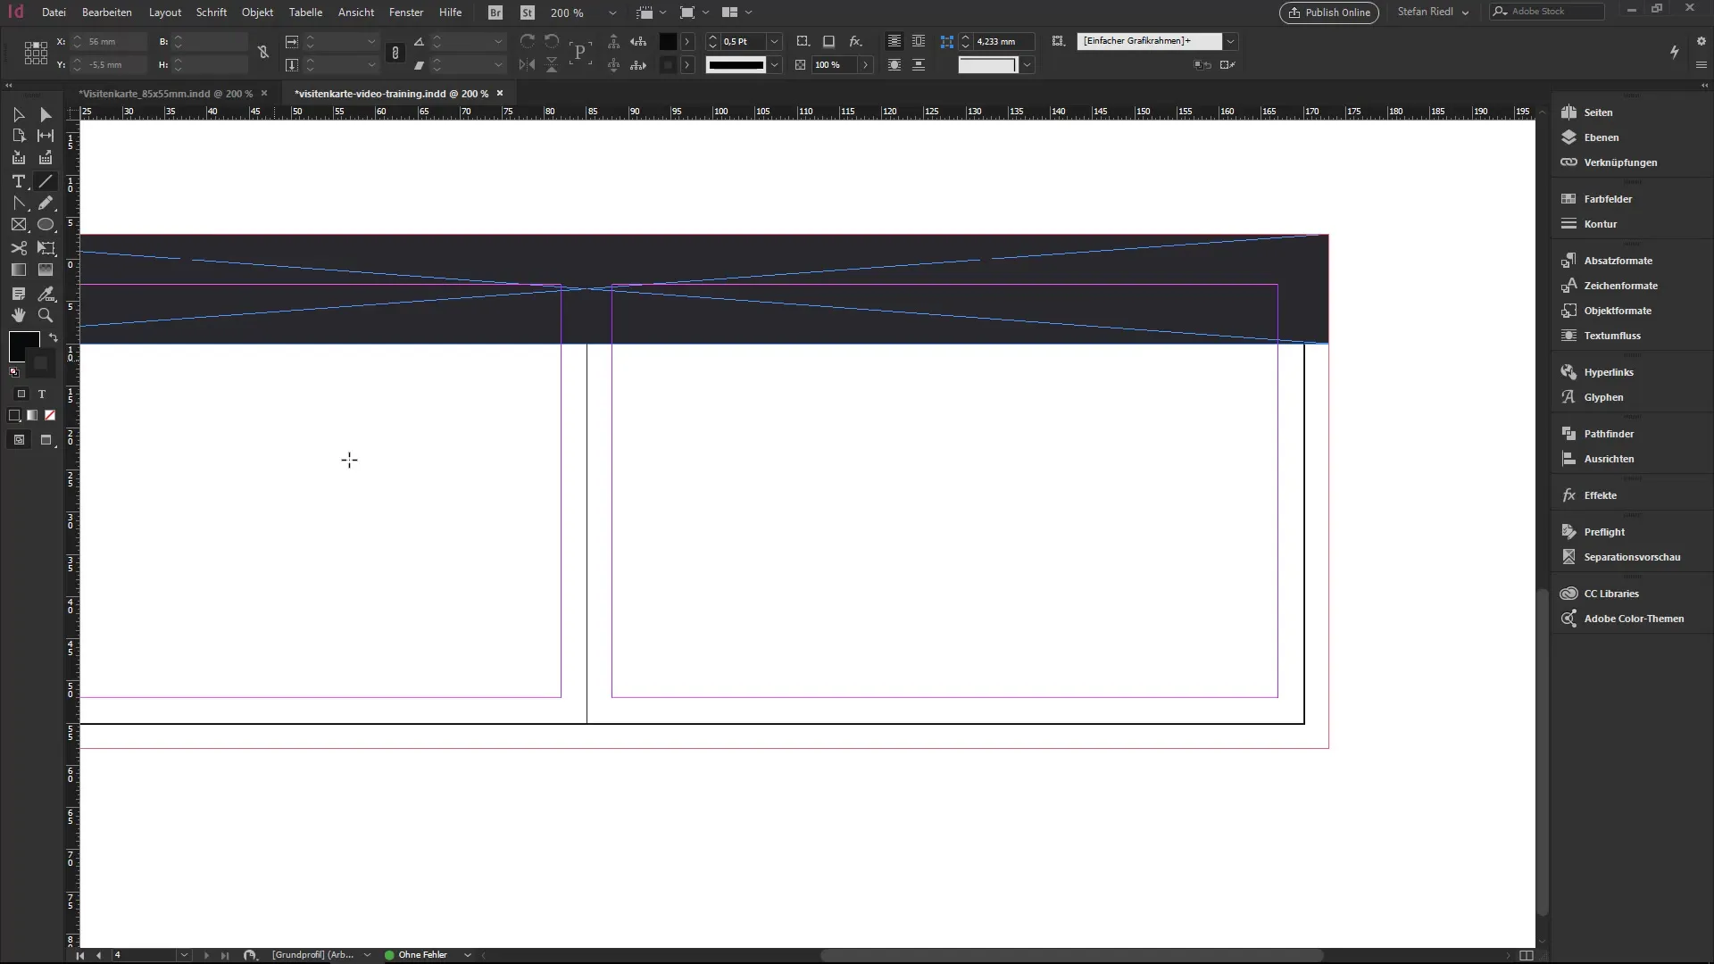Screen dimensions: 1714x964
Task: Open the stroke weight 0,5 Pt dropdown
Action: [775, 41]
